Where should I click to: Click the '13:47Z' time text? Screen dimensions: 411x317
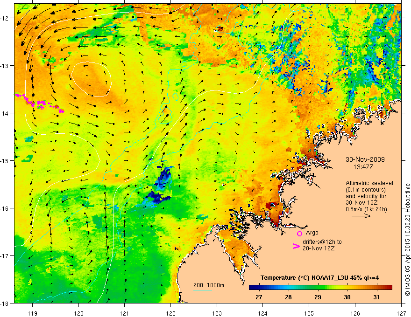(x=363, y=166)
